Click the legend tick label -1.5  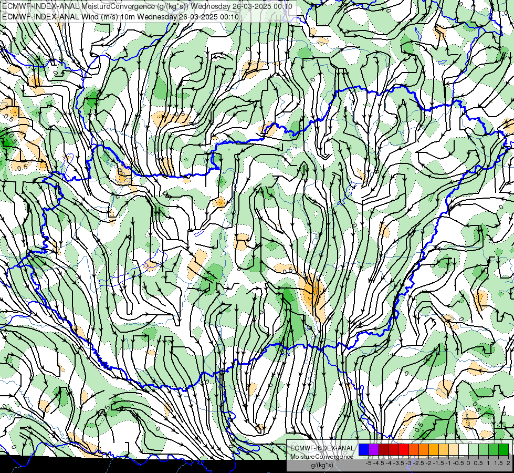(x=438, y=463)
